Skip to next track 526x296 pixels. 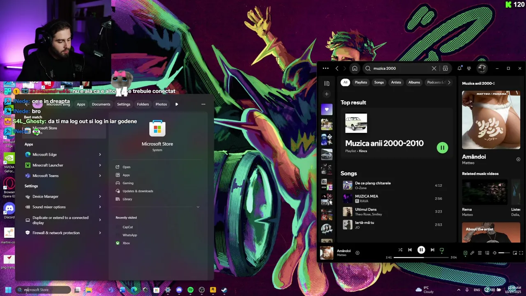pos(432,250)
